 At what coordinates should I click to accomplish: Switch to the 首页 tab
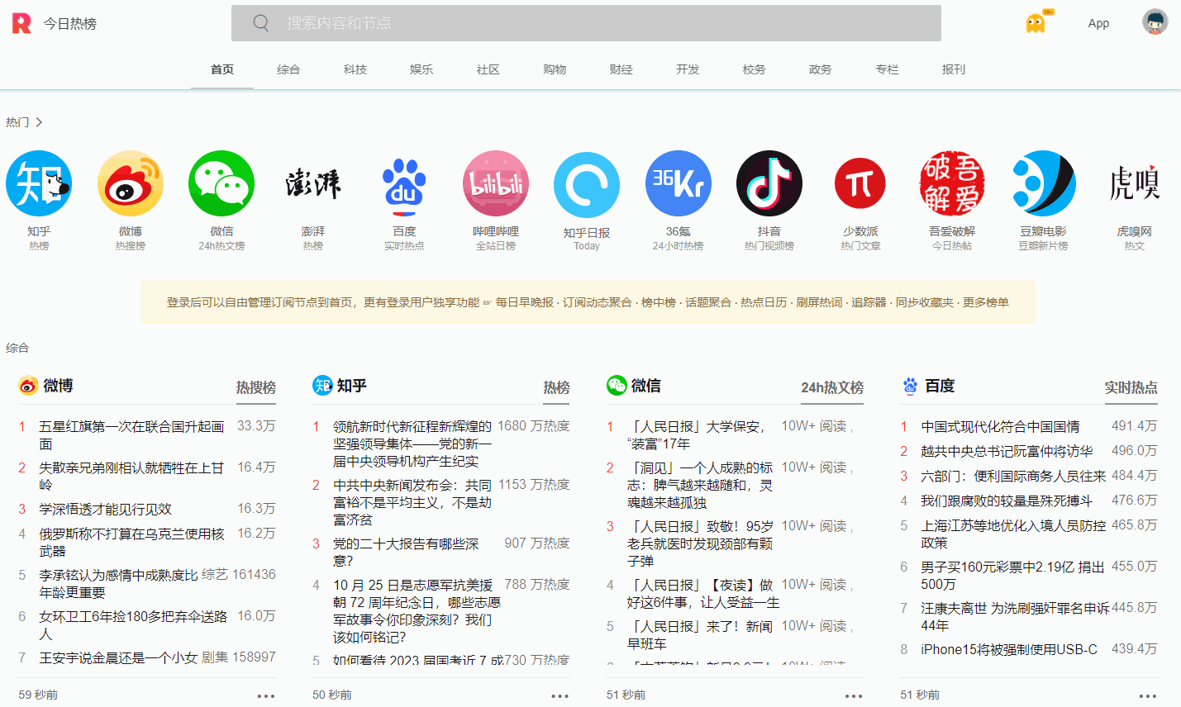222,69
